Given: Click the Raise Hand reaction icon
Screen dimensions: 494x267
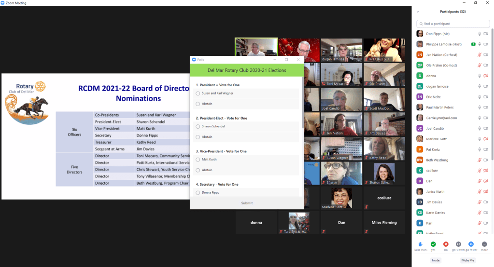Looking at the screenshot, I should tap(421, 244).
